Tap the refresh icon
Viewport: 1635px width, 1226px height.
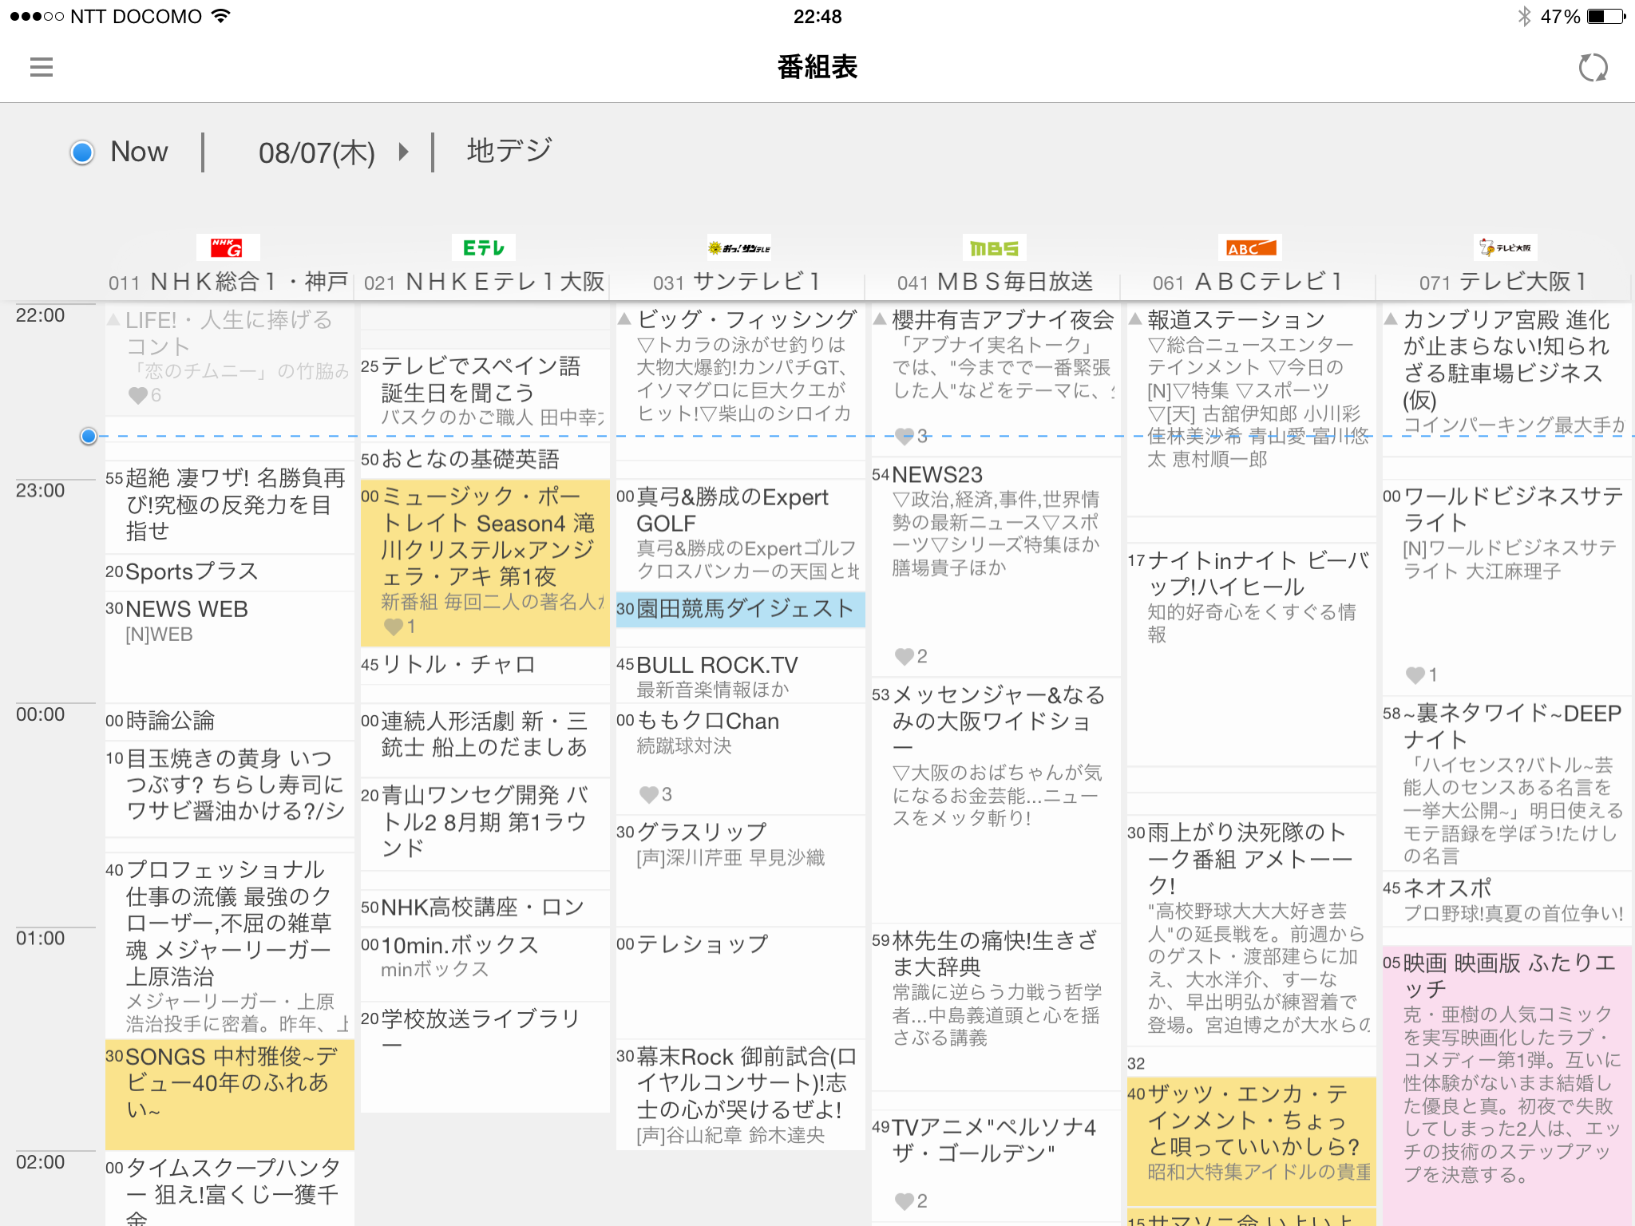(x=1593, y=68)
